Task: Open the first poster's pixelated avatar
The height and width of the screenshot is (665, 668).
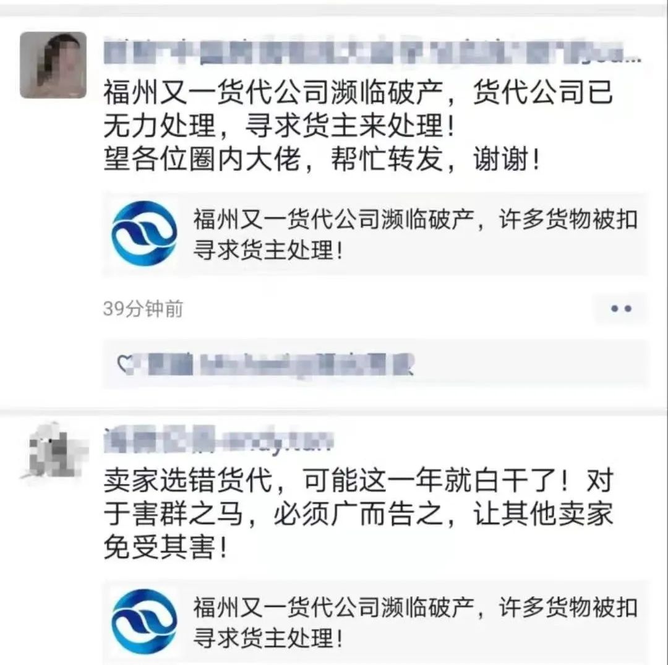Action: (53, 65)
